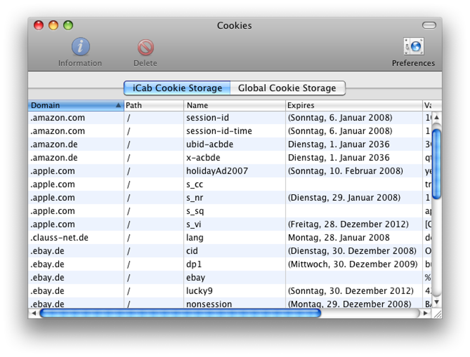Select the lucky9 cookie row
This screenshot has height=357, width=470.
pos(230,291)
